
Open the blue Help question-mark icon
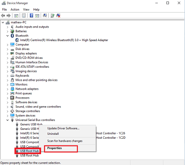point(32,15)
